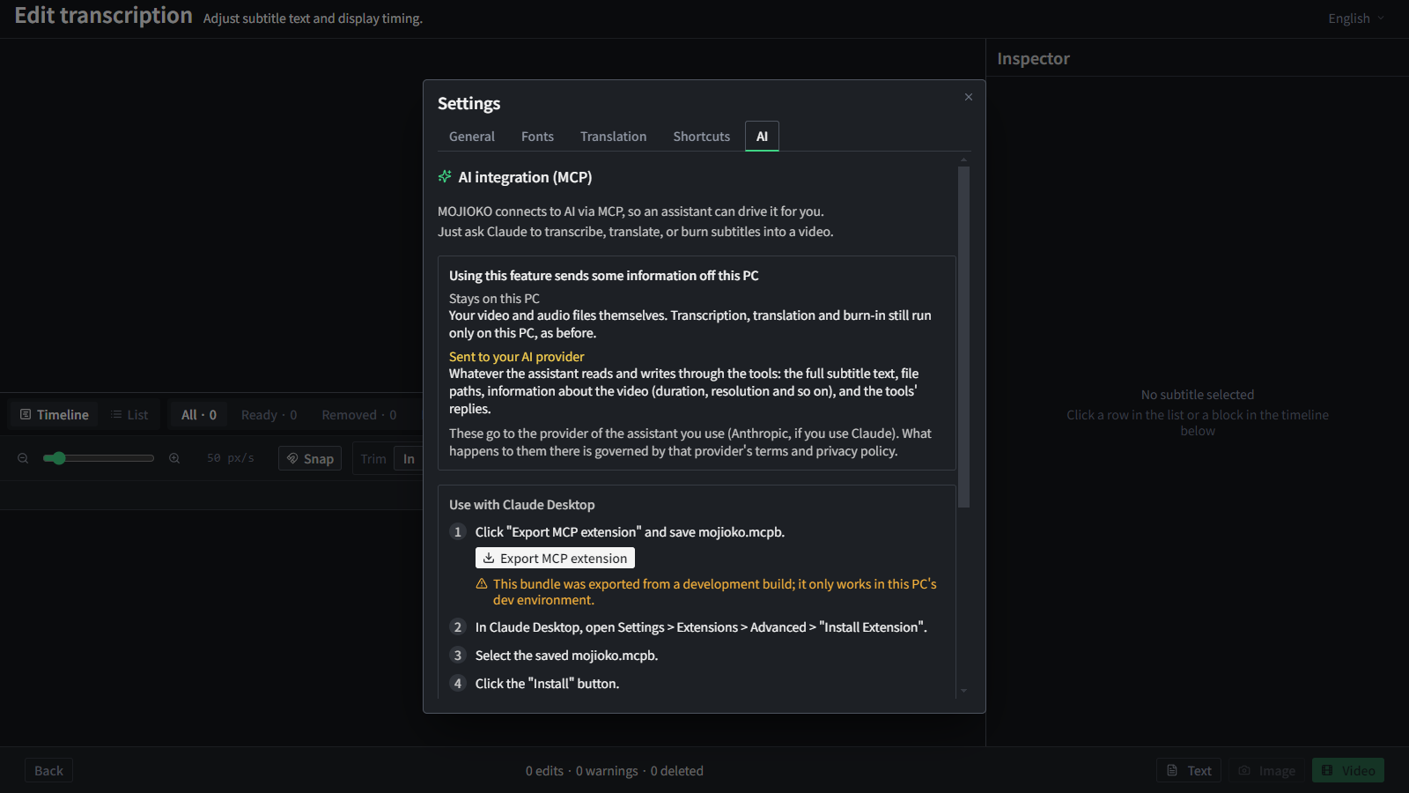Click the AI integration sparkle icon
The width and height of the screenshot is (1409, 793).
coord(445,177)
